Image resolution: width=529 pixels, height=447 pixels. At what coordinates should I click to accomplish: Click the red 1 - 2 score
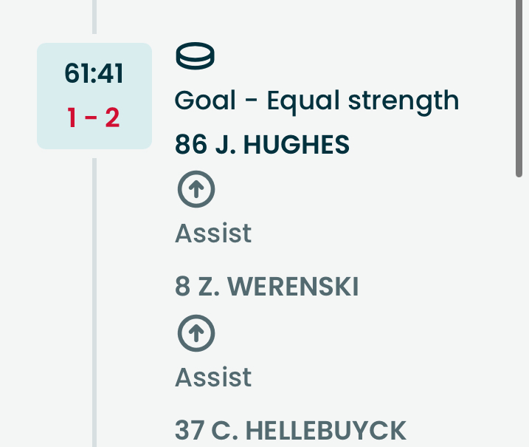(x=94, y=117)
